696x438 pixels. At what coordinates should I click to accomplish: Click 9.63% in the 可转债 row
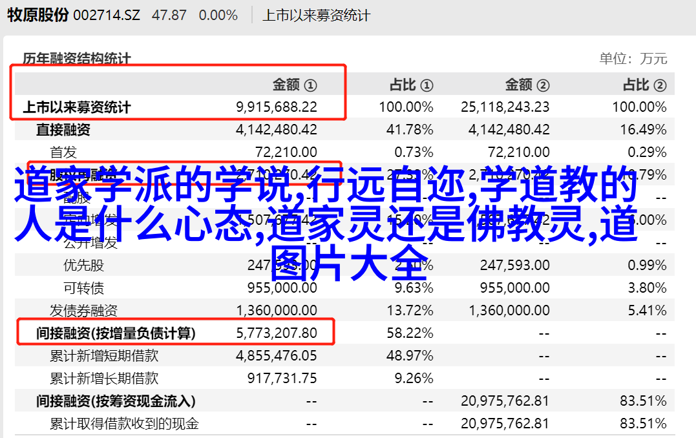click(x=414, y=288)
